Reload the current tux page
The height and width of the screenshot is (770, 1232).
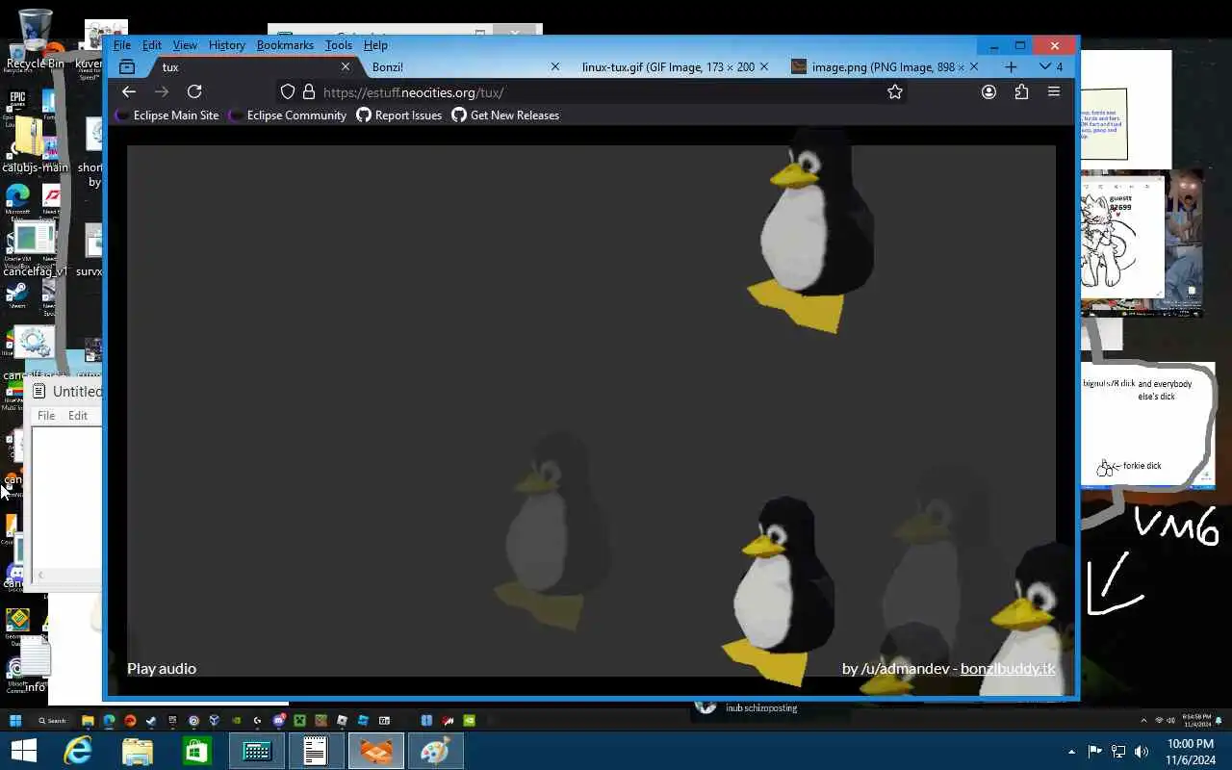click(194, 91)
